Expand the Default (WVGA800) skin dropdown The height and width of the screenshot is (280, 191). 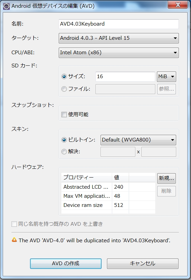point(138,140)
